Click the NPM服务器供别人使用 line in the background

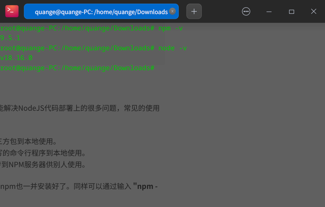(x=43, y=165)
